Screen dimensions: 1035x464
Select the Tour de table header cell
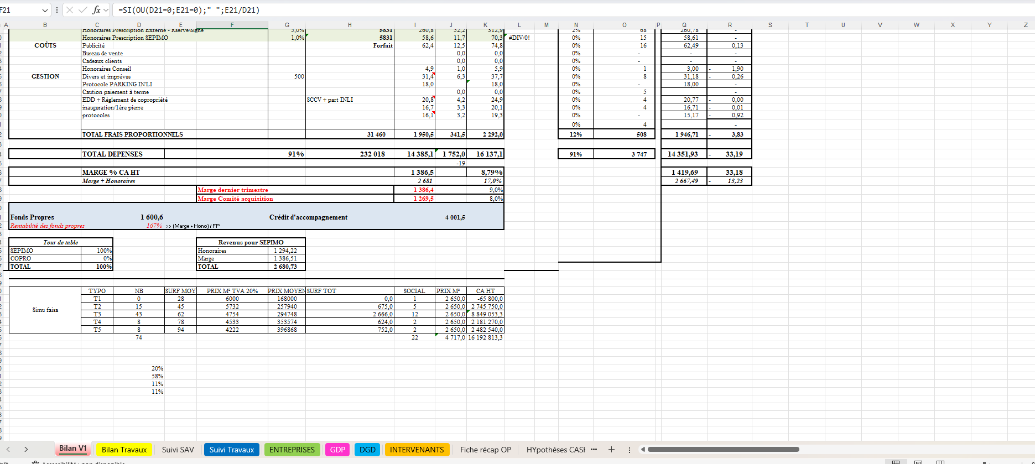pyautogui.click(x=61, y=242)
